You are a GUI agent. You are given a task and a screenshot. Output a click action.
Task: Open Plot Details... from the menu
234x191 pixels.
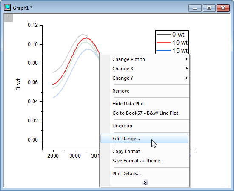(144, 174)
